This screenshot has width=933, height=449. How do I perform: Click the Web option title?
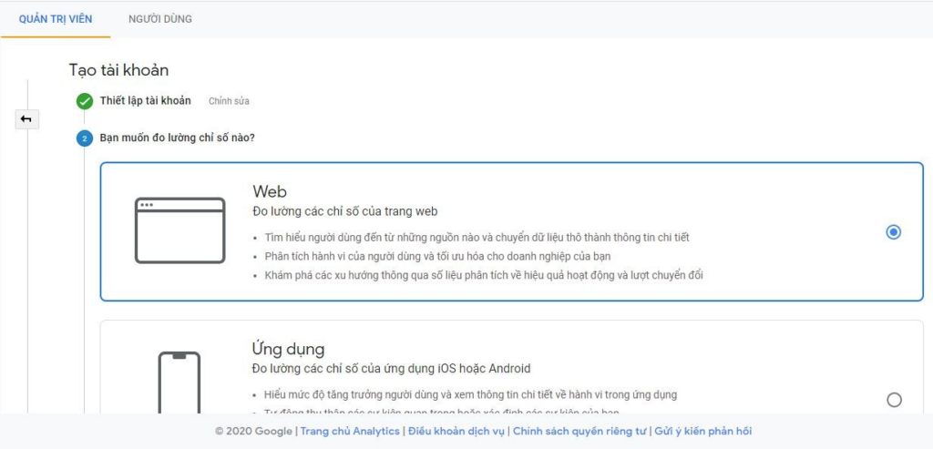270,191
